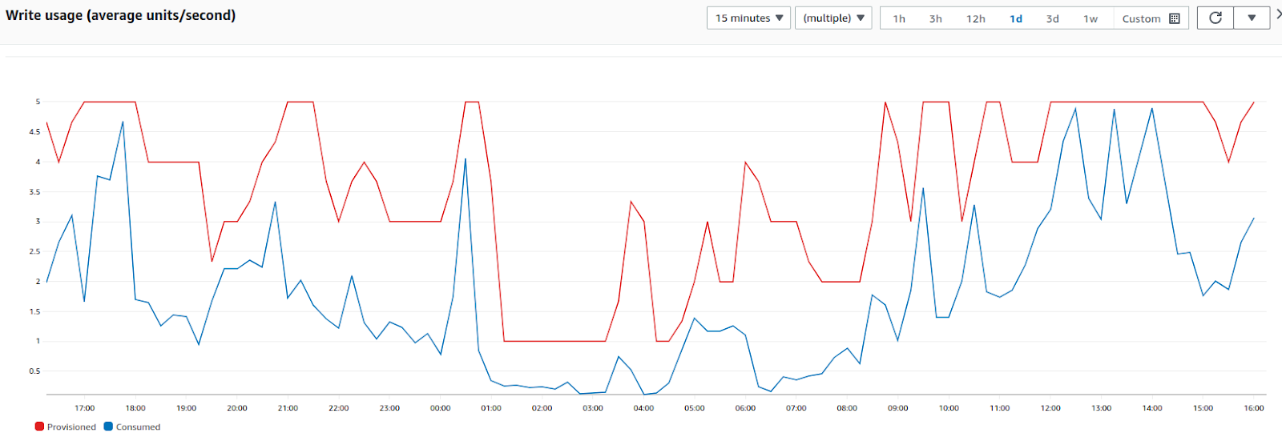
Task: Click the Consumed legend label
Action: pyautogui.click(x=138, y=427)
